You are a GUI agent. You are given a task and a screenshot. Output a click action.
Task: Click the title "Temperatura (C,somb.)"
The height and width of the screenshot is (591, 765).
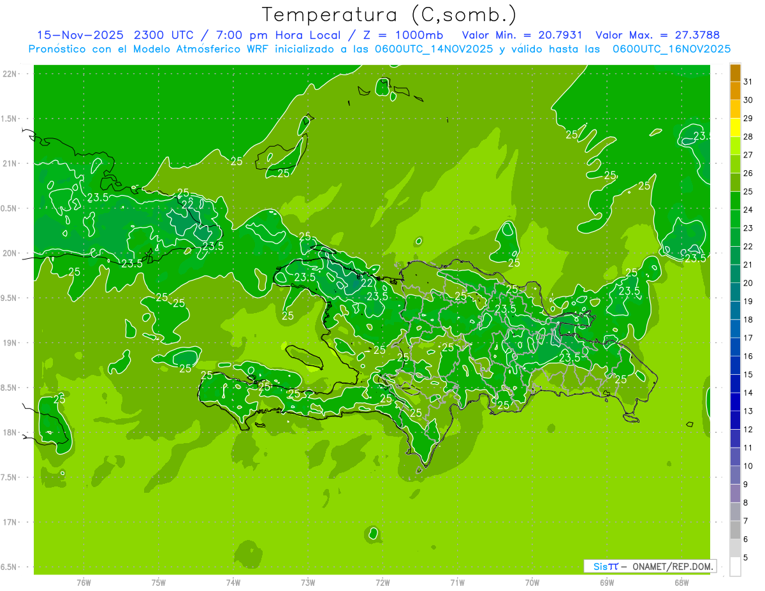[389, 15]
